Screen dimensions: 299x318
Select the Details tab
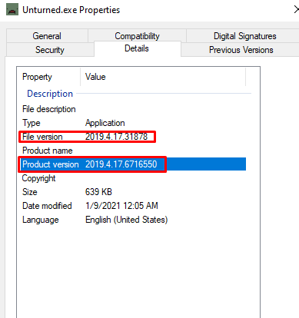pyautogui.click(x=137, y=48)
